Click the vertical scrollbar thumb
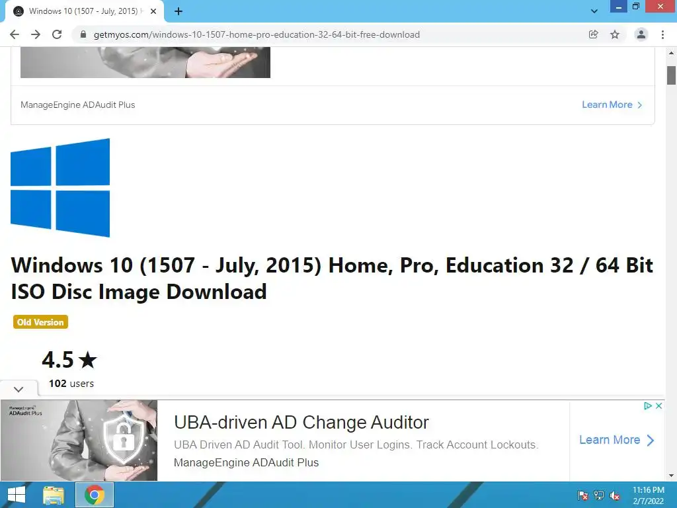The width and height of the screenshot is (677, 508). pos(671,75)
